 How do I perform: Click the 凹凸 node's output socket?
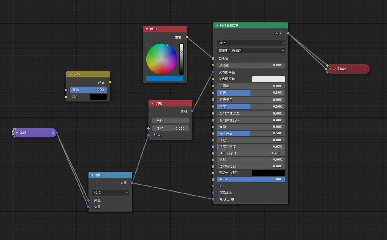click(56, 133)
